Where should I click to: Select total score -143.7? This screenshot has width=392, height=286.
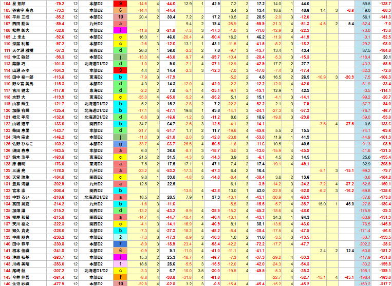pyautogui.click(x=59, y=130)
